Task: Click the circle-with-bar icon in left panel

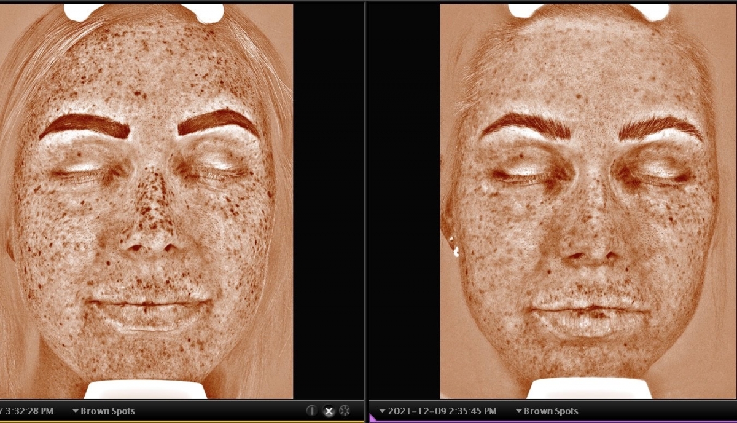Action: (x=312, y=411)
